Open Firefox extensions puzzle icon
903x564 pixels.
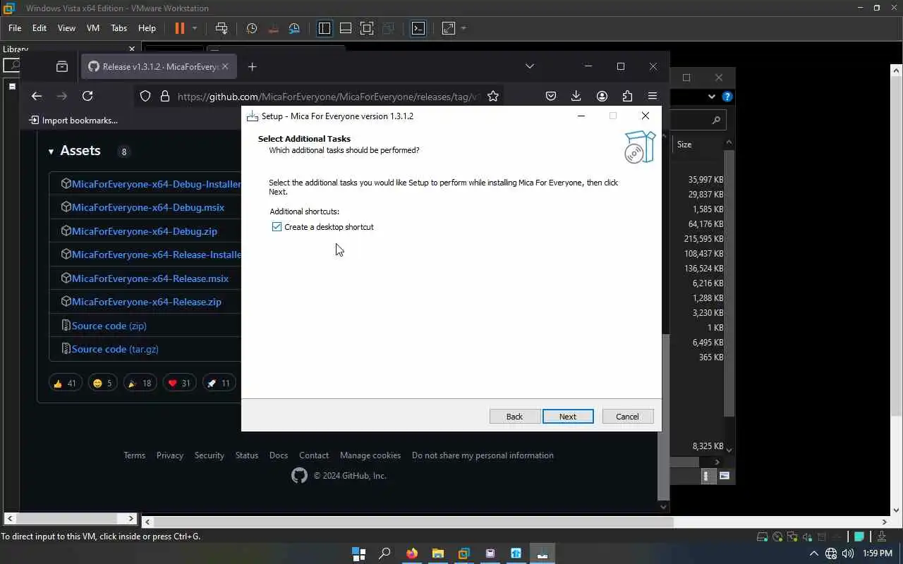(x=627, y=96)
